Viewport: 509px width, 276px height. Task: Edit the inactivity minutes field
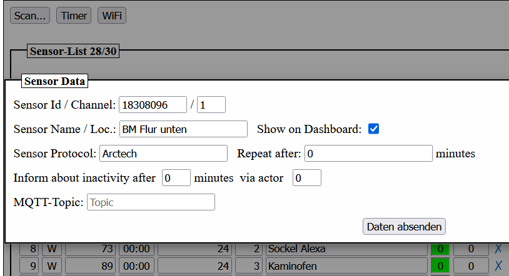coord(176,178)
